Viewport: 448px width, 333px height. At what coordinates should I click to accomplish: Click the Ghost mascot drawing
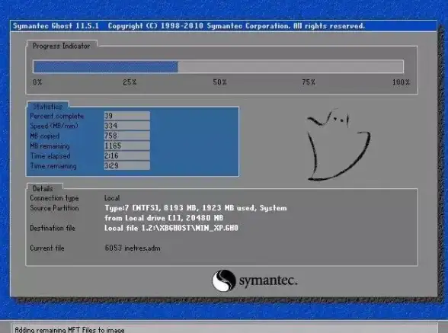(338, 145)
